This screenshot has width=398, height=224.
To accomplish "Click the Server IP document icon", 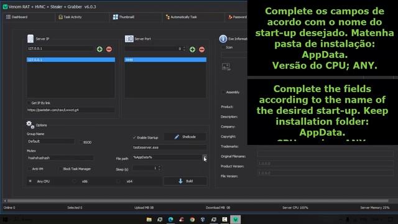I will pos(30,39).
